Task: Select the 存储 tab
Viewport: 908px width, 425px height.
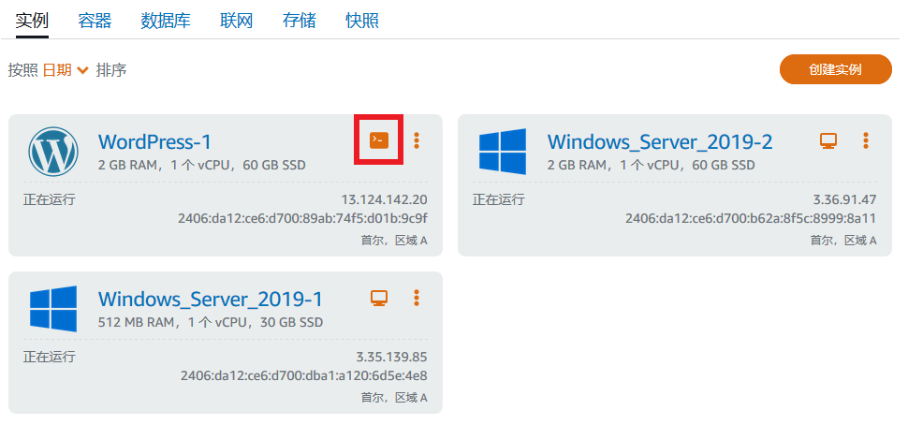Action: (299, 20)
